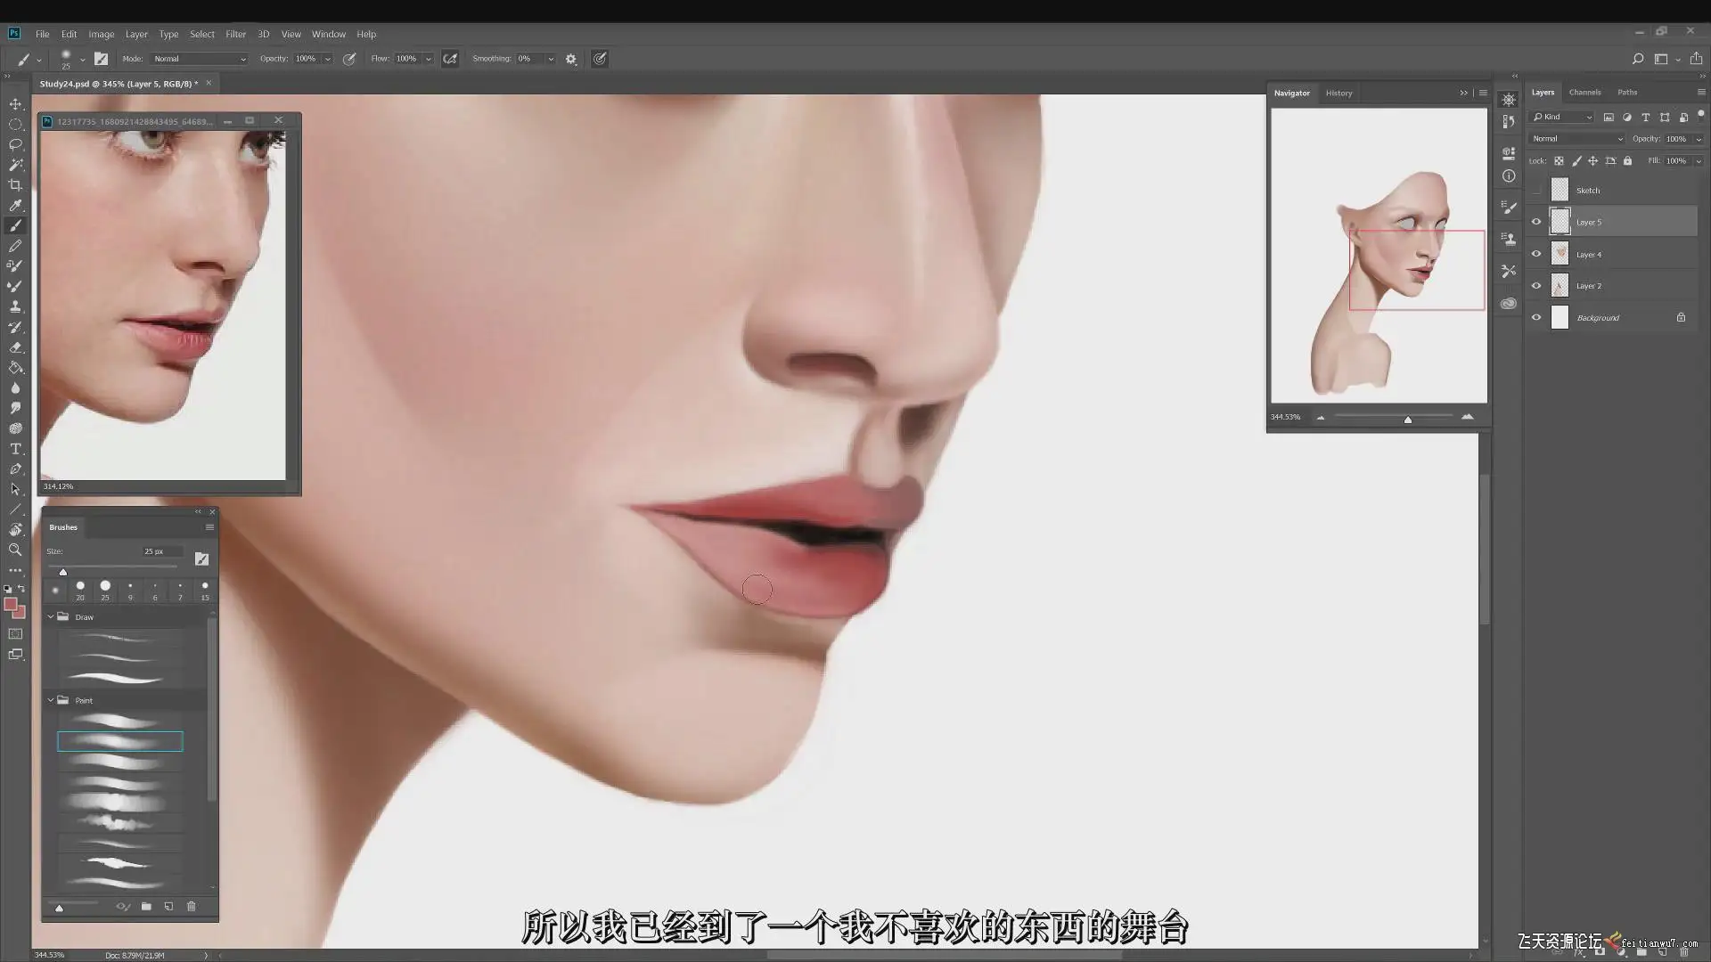The image size is (1711, 962).
Task: Select the Layer 2 thumbnail
Action: 1560,286
